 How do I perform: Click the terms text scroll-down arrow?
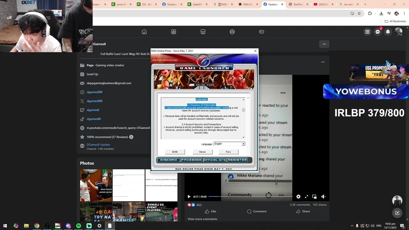243,137
